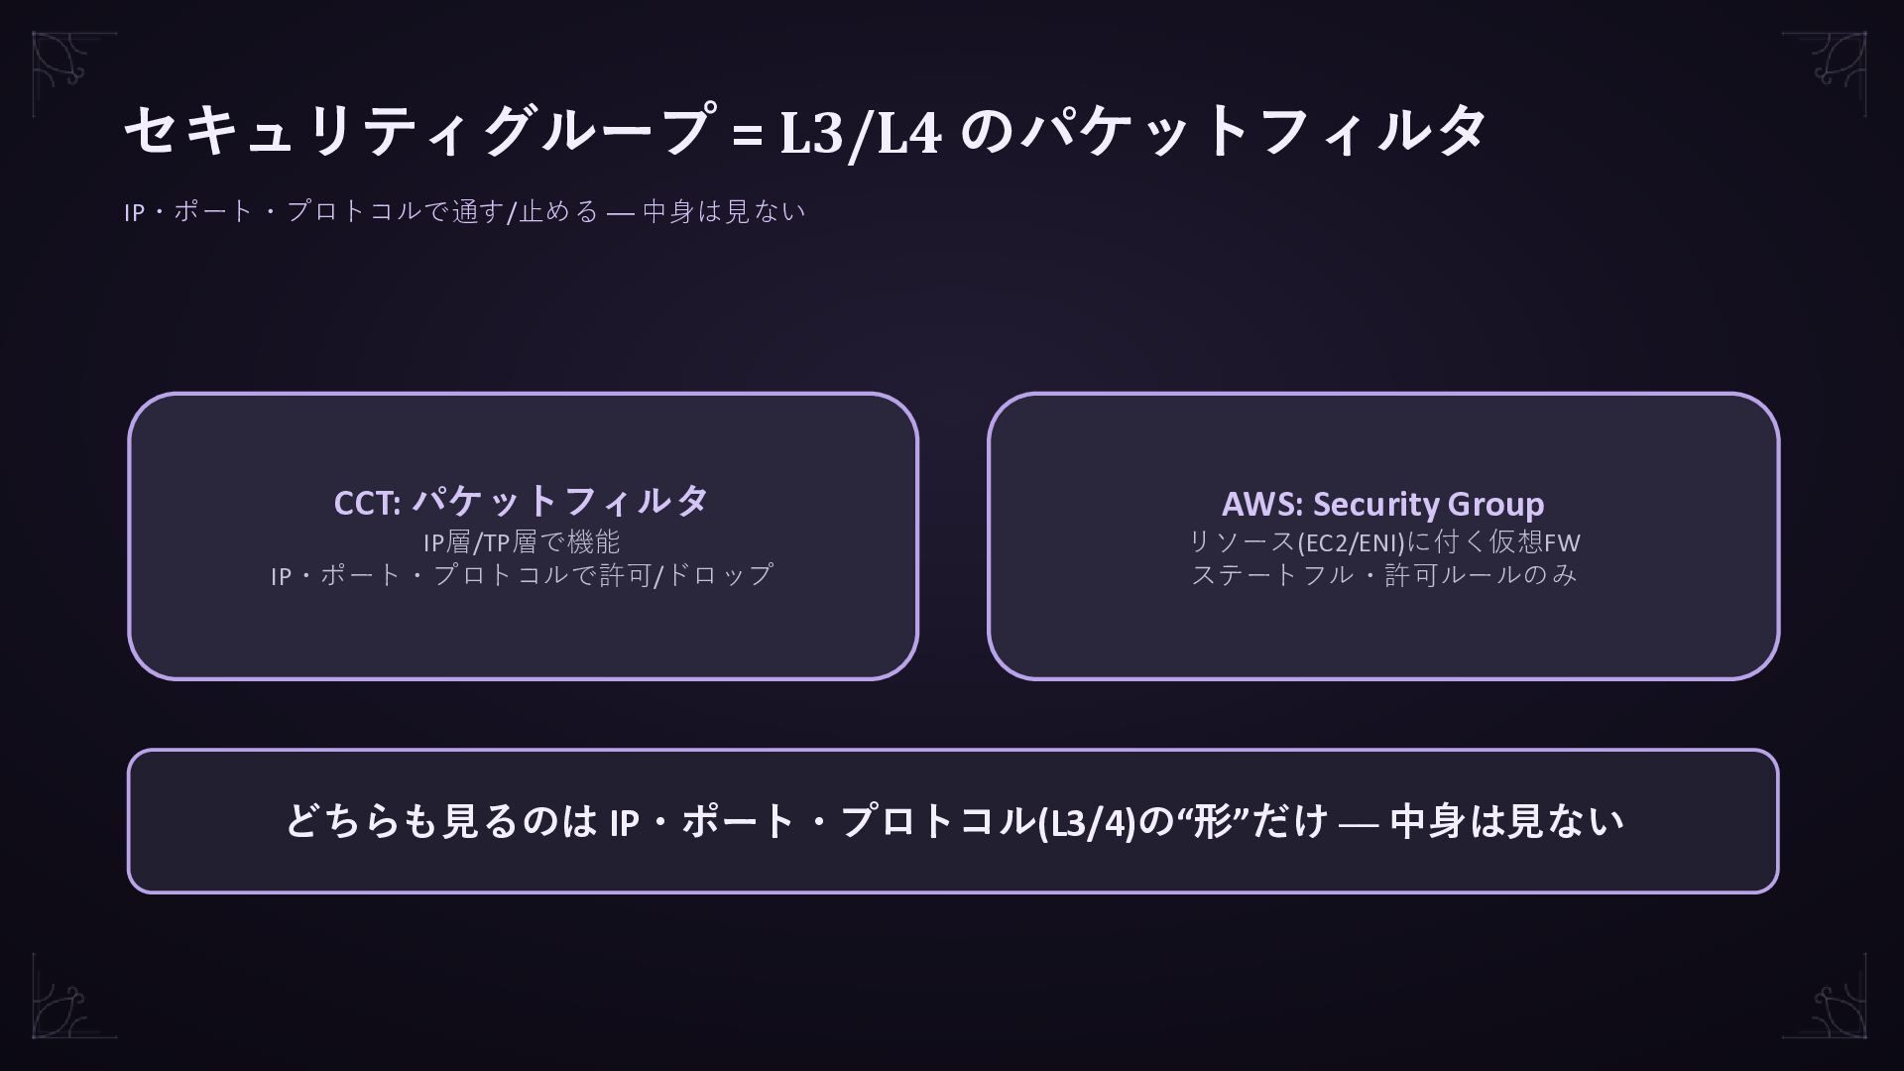This screenshot has width=1904, height=1071.
Task: Select the slide title セキュリティグループ
Action: point(804,131)
